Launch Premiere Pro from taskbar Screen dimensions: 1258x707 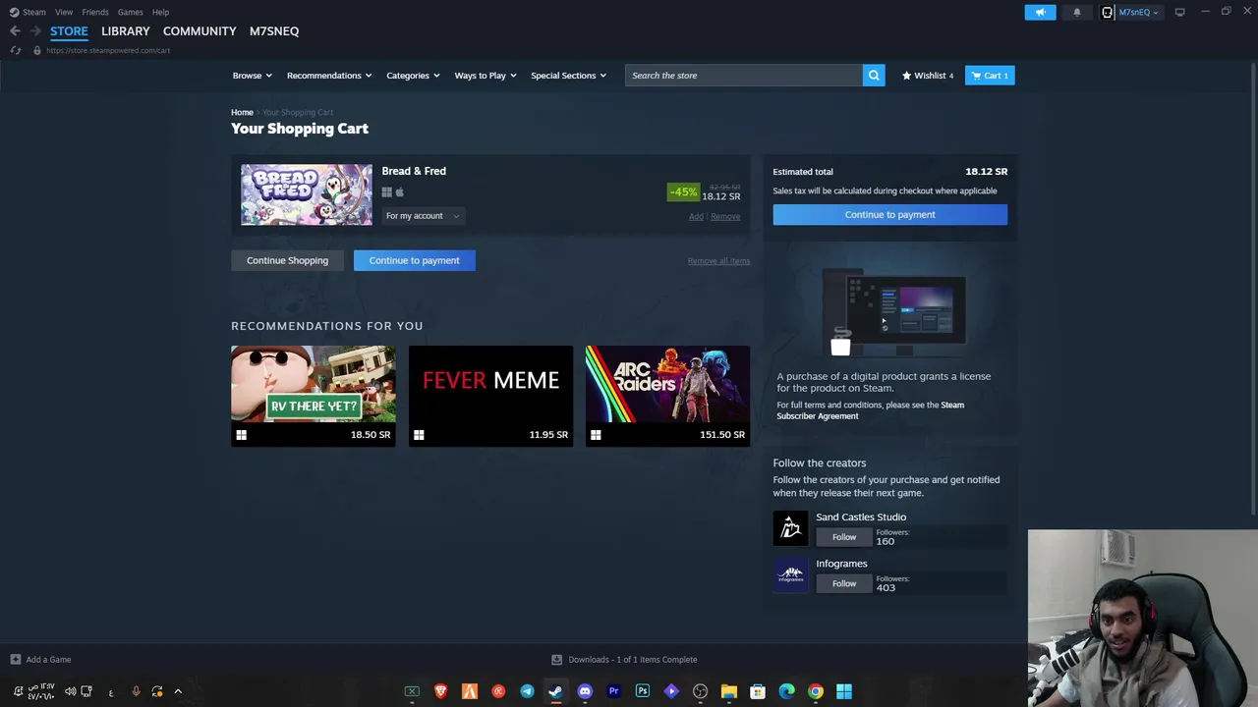(613, 691)
